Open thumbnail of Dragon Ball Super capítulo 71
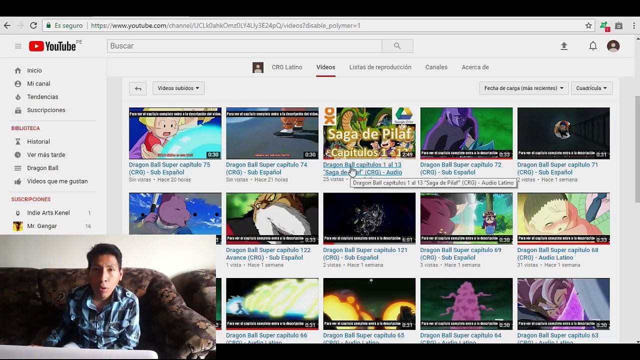The width and height of the screenshot is (640, 360). (563, 133)
